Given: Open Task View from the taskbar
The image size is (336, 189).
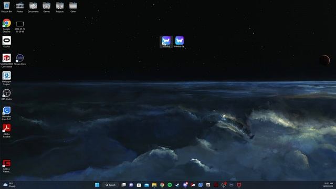Looking at the screenshot, I should pyautogui.click(x=123, y=185).
